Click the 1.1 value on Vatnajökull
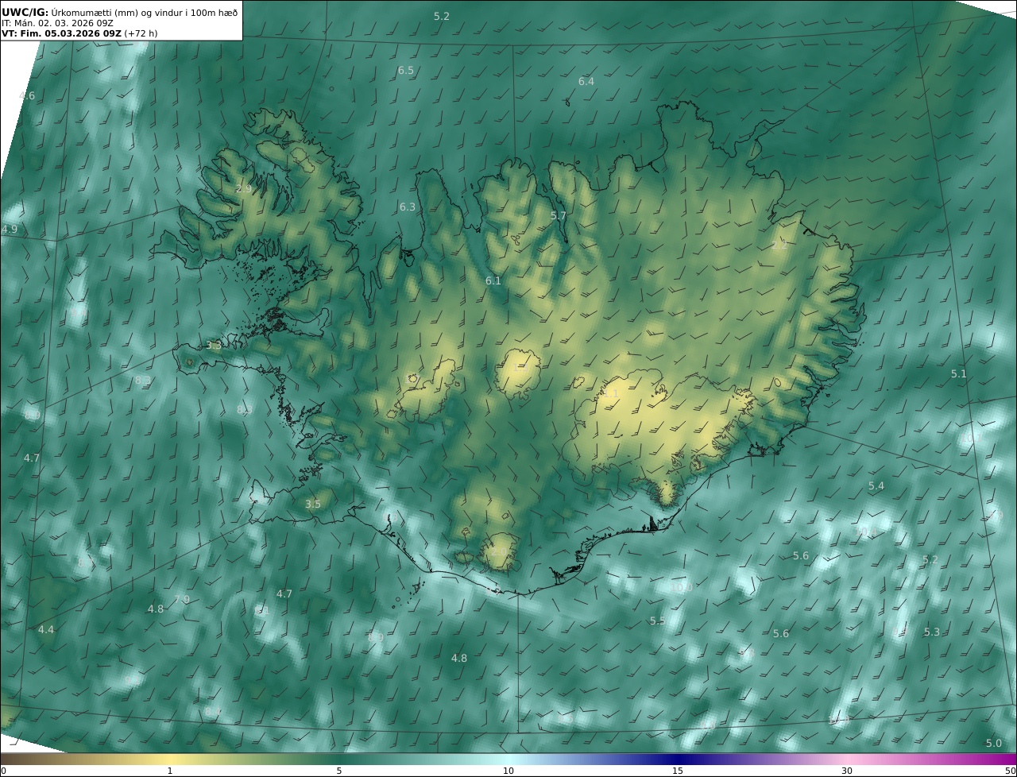 611,393
